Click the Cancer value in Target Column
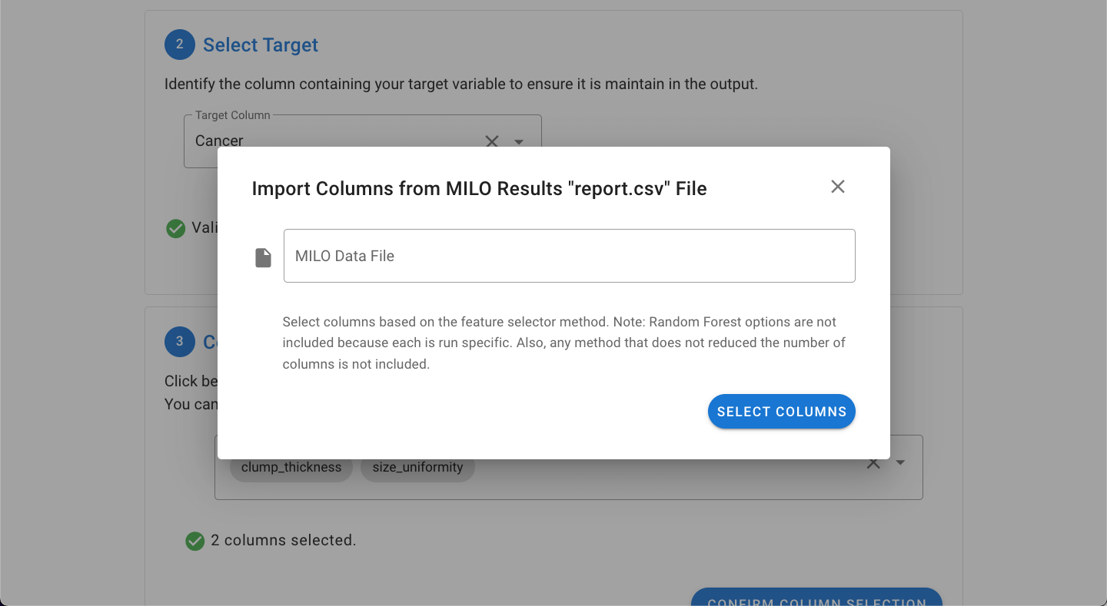Viewport: 1107px width, 606px height. coord(219,141)
